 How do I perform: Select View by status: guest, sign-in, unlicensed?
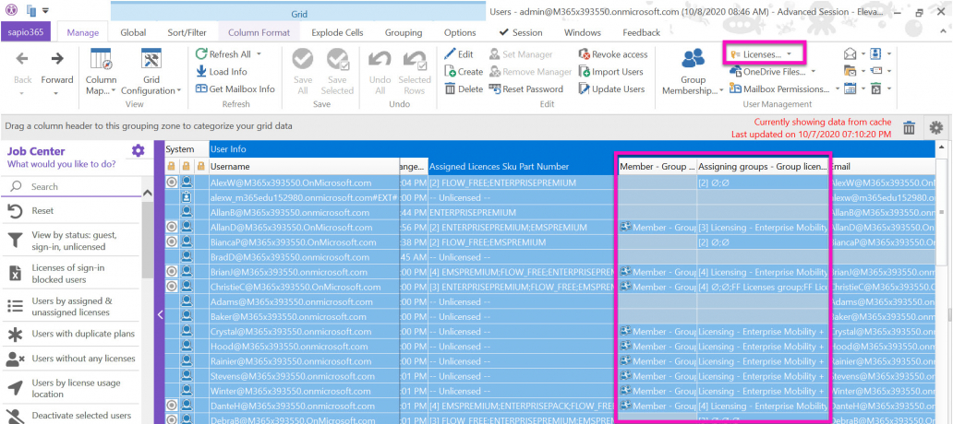tap(72, 241)
